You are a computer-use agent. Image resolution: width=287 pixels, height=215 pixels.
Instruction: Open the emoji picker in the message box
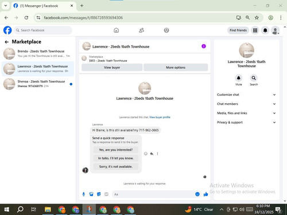(197, 194)
